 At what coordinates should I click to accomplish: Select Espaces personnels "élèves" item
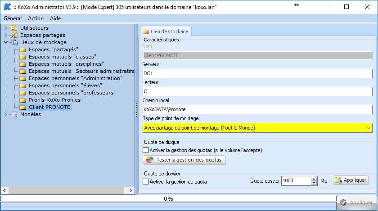65,85
